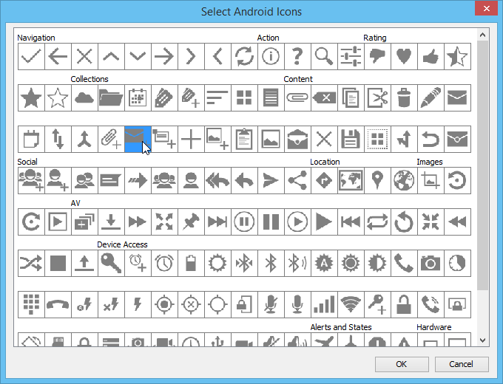Choose the settings sliders icon

coord(351,56)
